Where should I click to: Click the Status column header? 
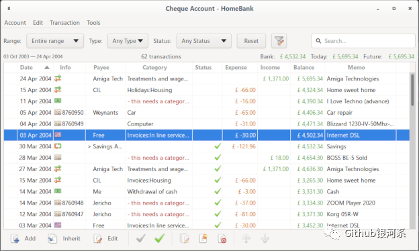[207, 68]
